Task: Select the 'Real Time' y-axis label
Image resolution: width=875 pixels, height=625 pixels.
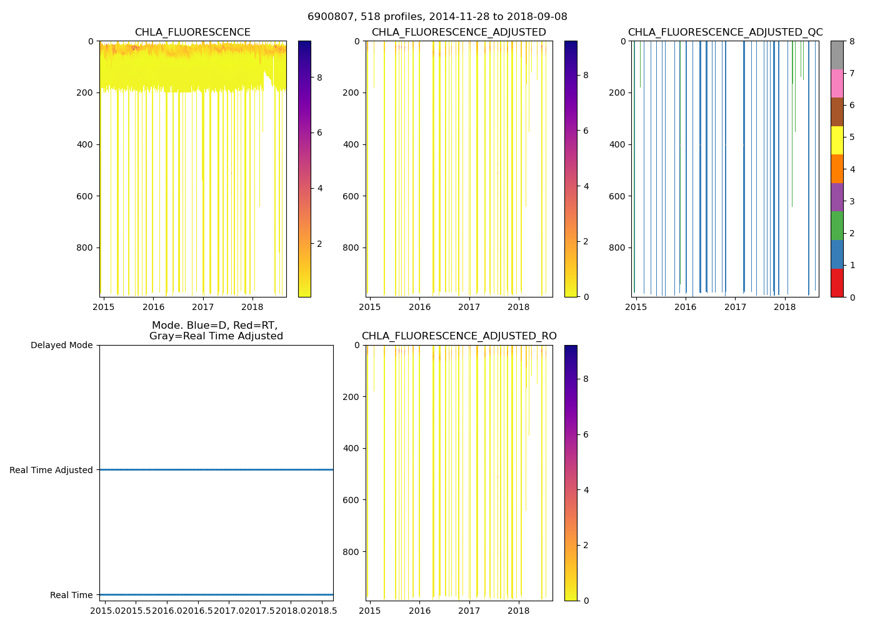Action: click(x=71, y=595)
